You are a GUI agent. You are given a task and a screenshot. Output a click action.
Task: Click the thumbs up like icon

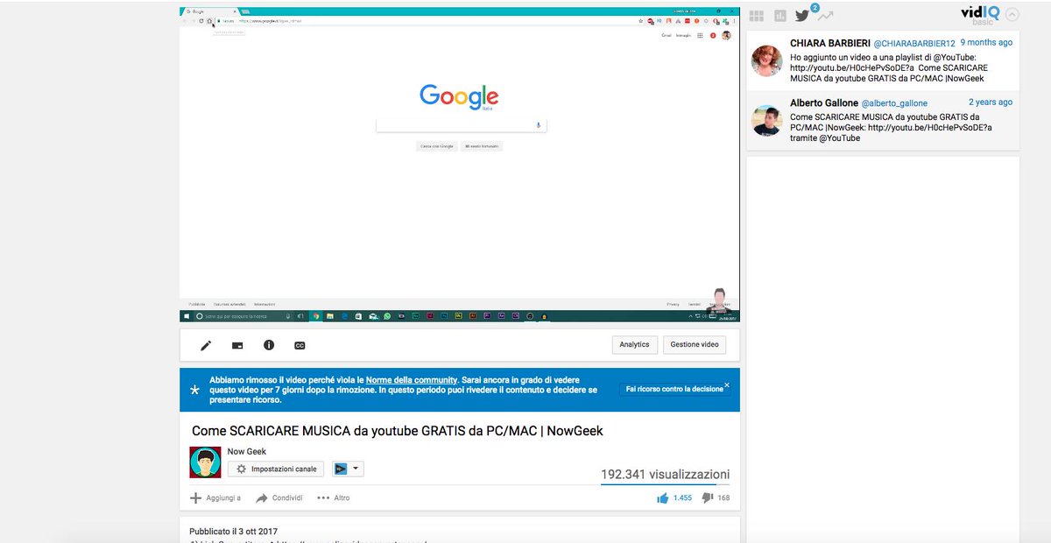[663, 497]
